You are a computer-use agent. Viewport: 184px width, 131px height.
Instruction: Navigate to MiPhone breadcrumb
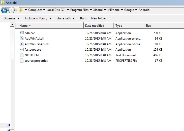click(x=113, y=10)
